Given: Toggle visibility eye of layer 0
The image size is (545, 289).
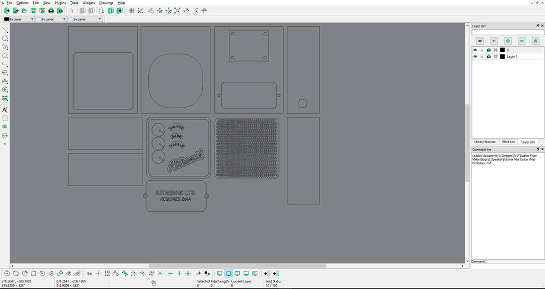Looking at the screenshot, I should pyautogui.click(x=475, y=50).
